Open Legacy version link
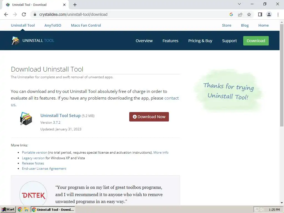The height and width of the screenshot is (213, 284). (x=33, y=158)
